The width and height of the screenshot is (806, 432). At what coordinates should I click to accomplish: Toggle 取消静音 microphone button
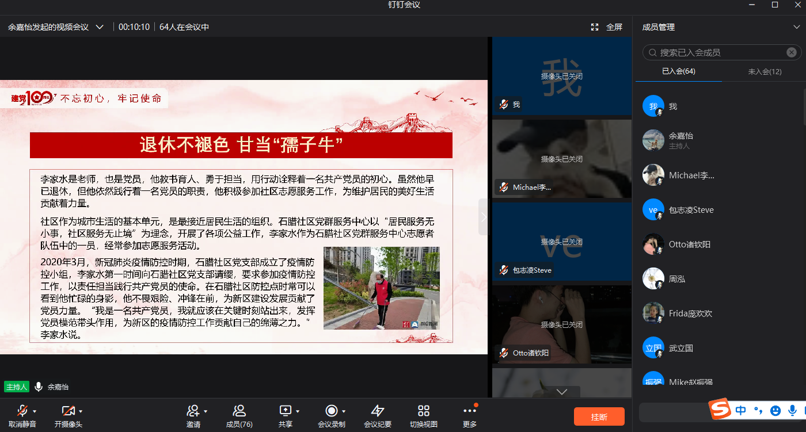tap(22, 411)
